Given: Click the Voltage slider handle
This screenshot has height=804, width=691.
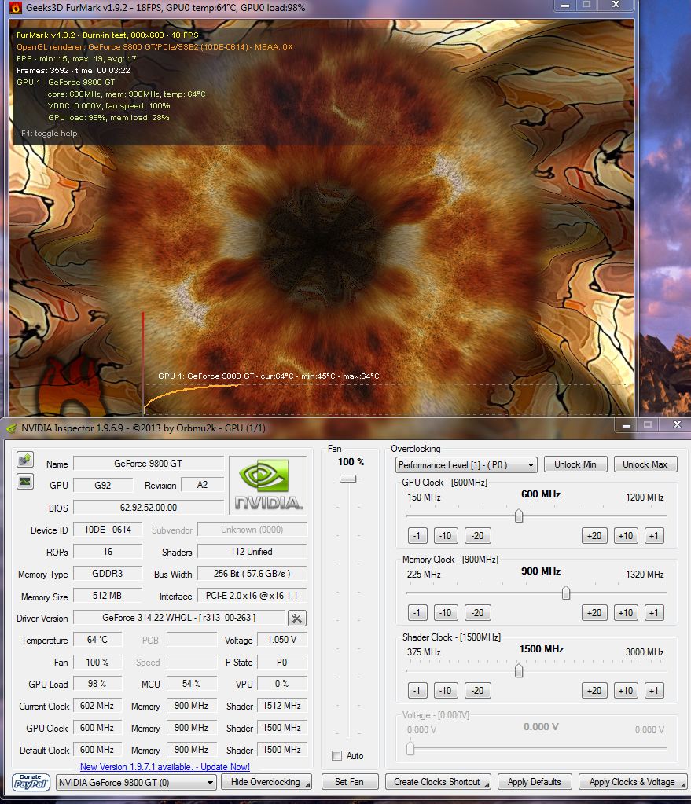Looking at the screenshot, I should (x=410, y=749).
